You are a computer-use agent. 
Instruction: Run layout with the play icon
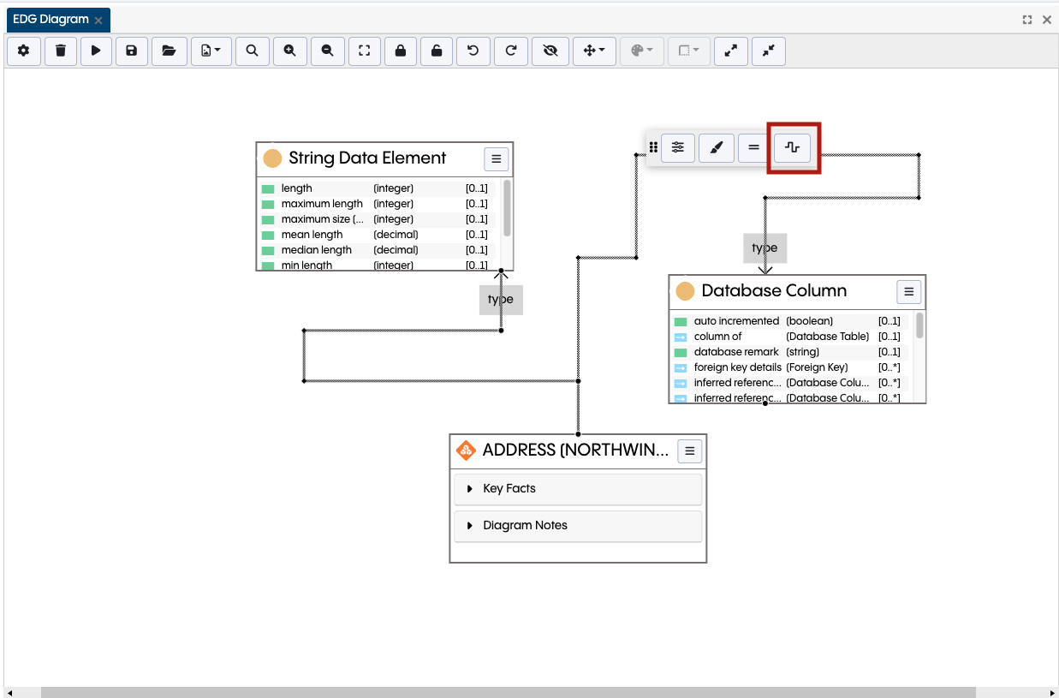pos(96,51)
